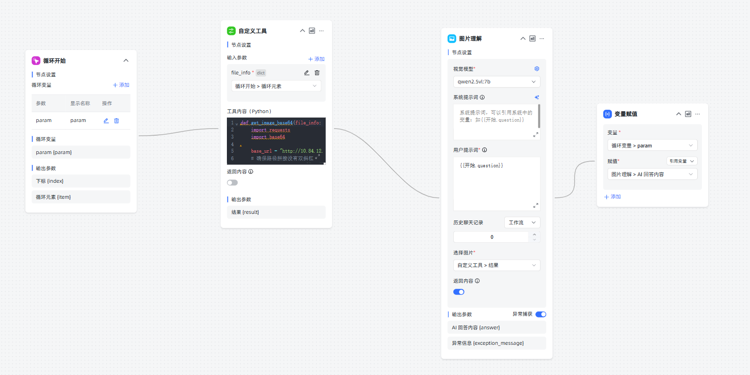Open the 选择图片 source dropdown
The image size is (750, 375).
point(496,265)
